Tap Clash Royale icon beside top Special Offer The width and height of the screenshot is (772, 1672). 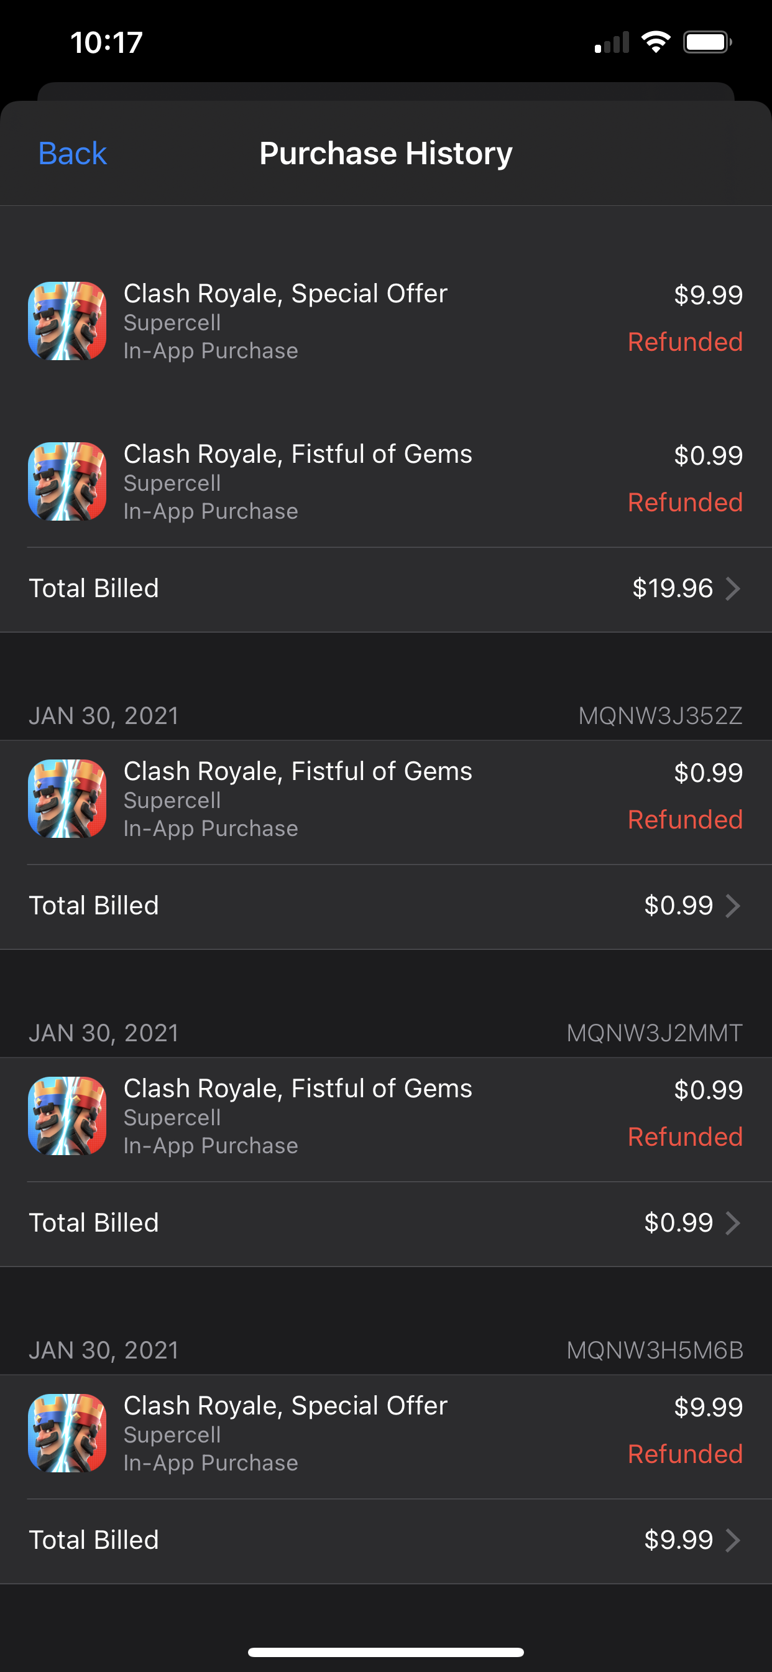click(x=67, y=320)
